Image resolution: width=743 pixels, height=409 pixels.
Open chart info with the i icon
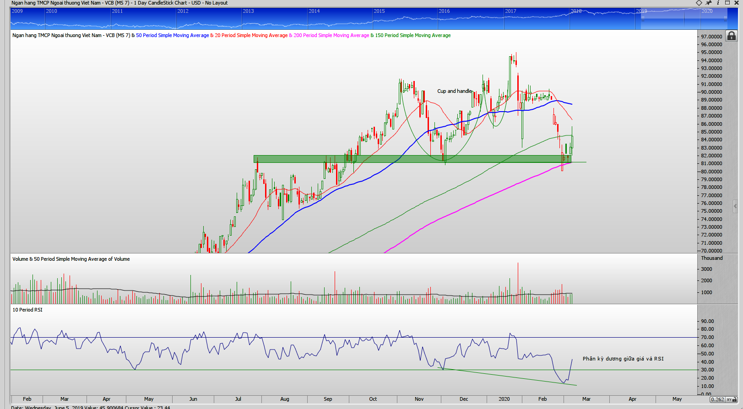pos(718,3)
